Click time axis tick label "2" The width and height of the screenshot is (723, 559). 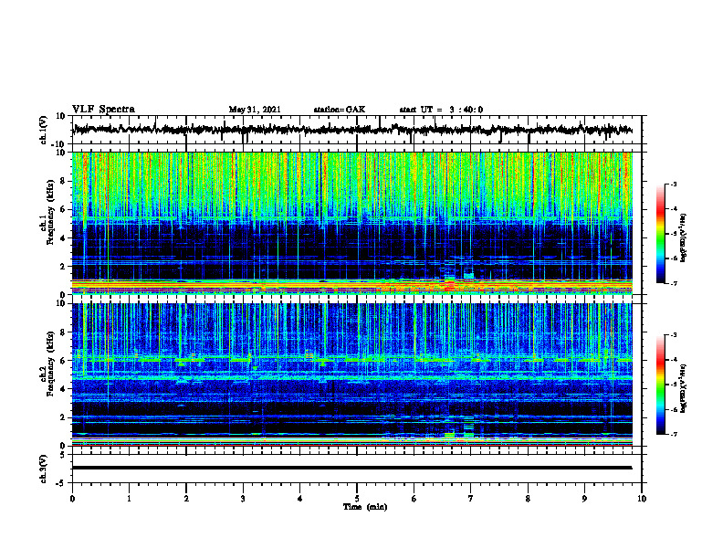click(186, 499)
